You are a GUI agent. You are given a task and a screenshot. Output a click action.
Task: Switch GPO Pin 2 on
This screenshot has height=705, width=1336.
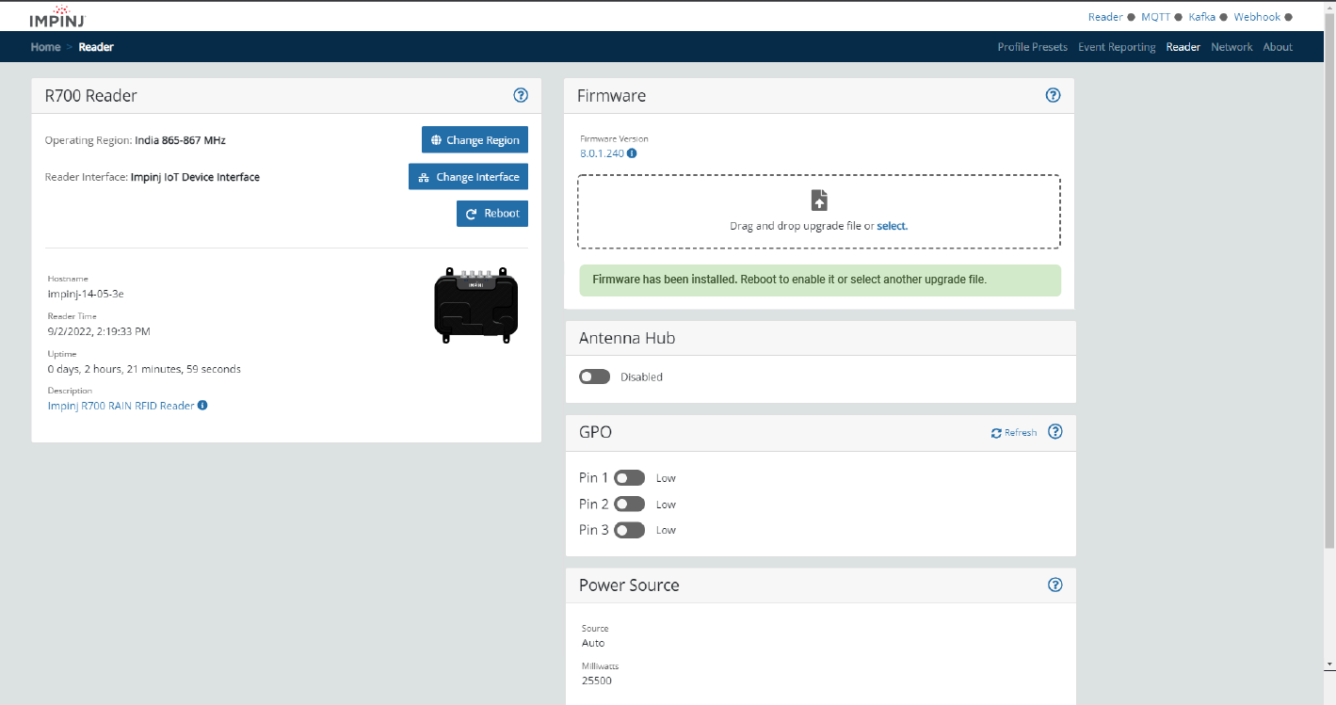(x=629, y=505)
